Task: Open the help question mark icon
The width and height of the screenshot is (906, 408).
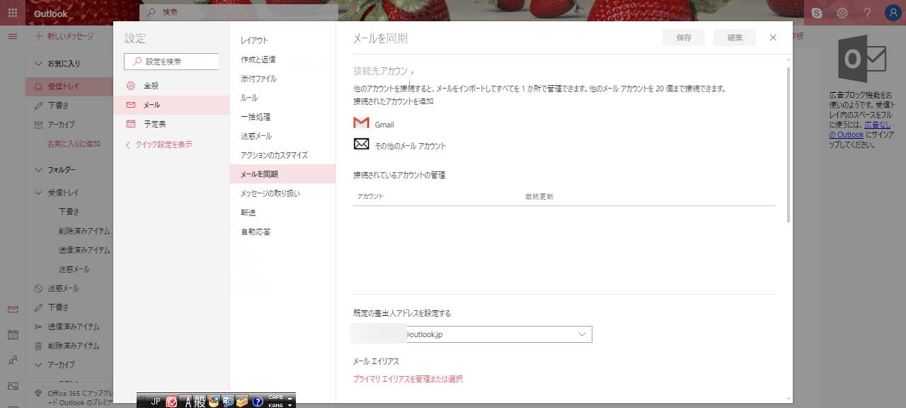Action: click(866, 13)
